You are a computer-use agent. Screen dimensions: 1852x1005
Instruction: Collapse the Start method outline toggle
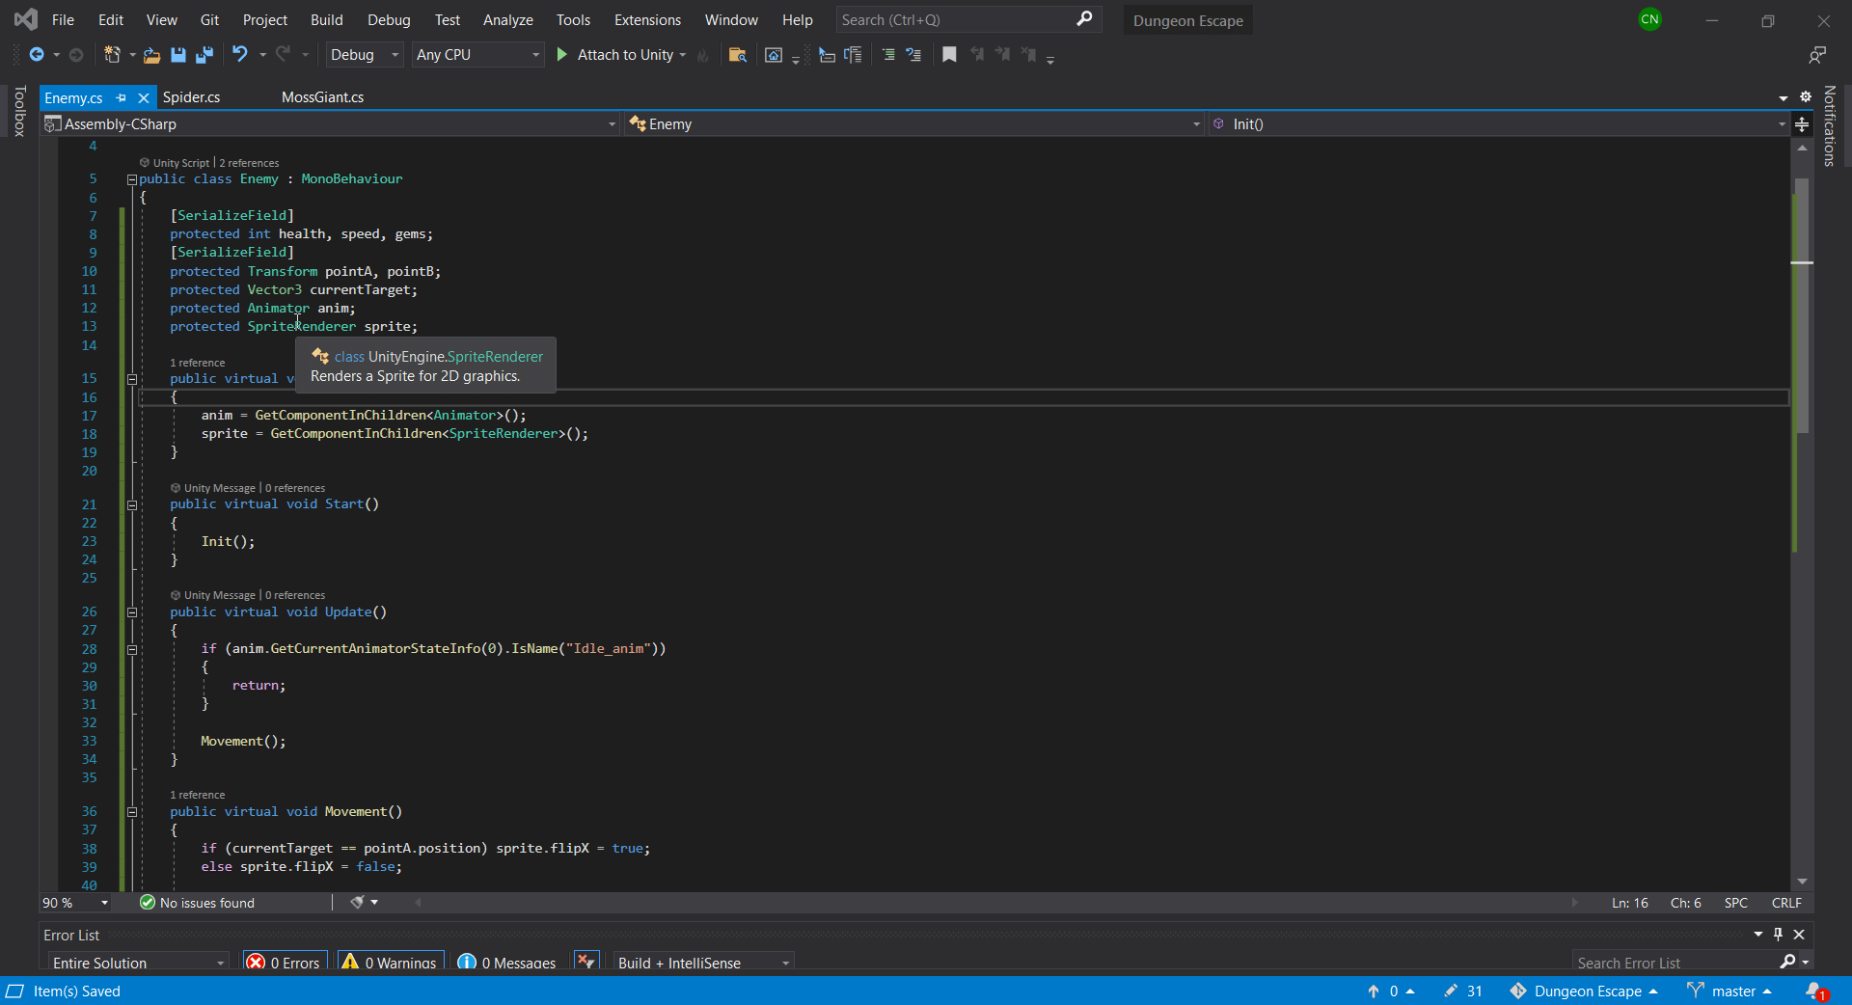pos(132,504)
